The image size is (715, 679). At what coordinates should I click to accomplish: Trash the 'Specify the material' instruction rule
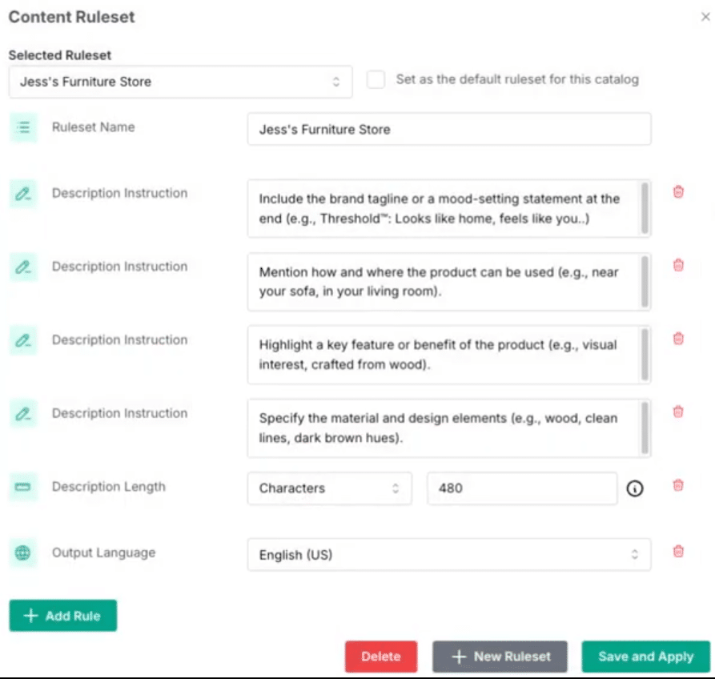tap(678, 412)
